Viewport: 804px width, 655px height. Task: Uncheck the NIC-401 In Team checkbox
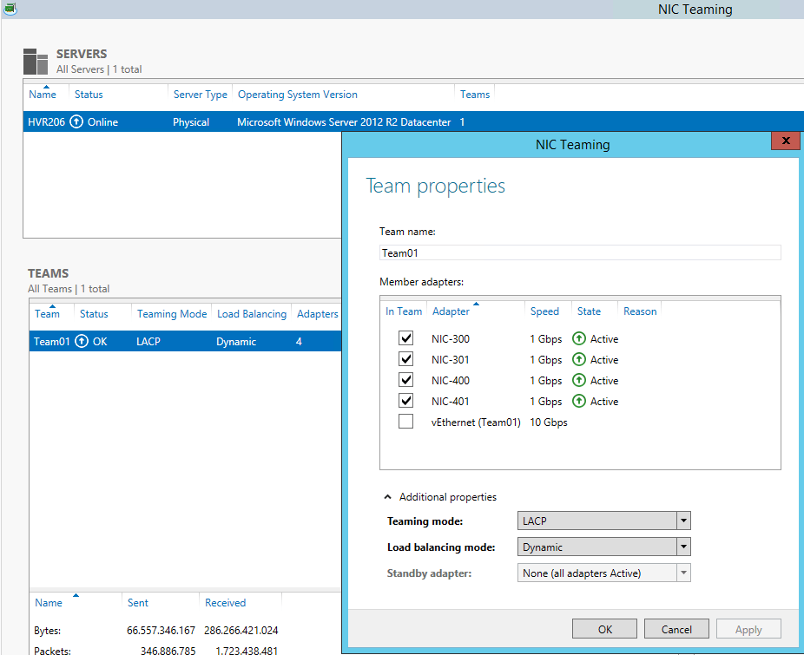coord(406,401)
